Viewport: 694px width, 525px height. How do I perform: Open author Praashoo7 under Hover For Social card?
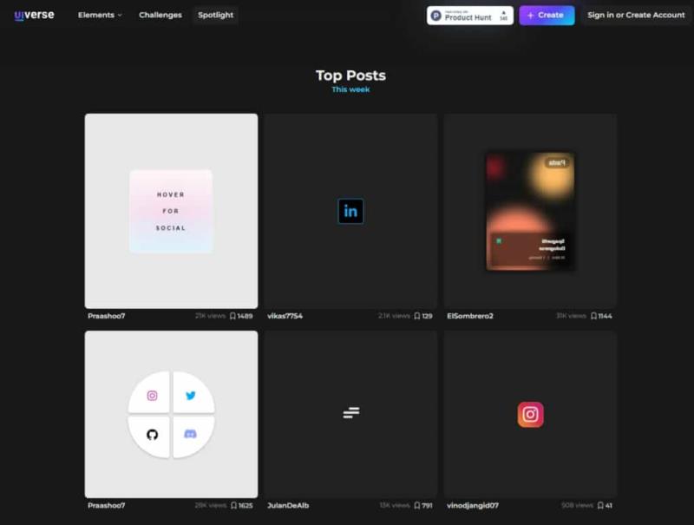pos(106,316)
